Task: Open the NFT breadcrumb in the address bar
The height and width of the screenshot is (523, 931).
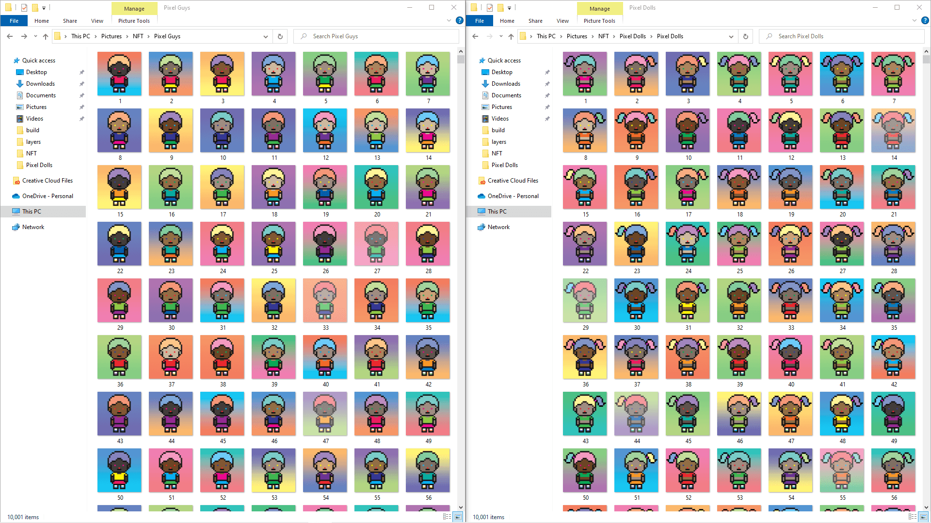Action: pos(138,36)
